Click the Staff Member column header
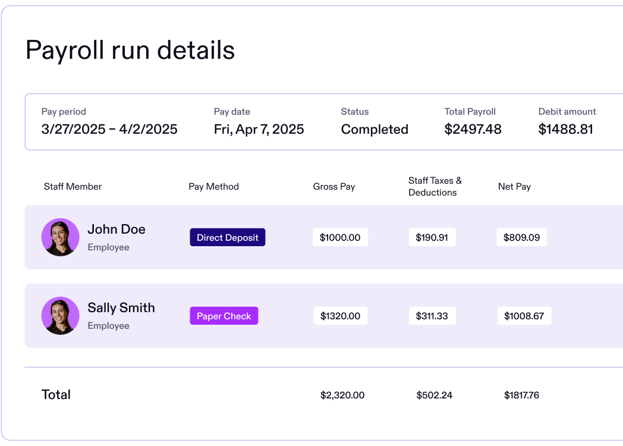The width and height of the screenshot is (623, 446). pos(73,187)
